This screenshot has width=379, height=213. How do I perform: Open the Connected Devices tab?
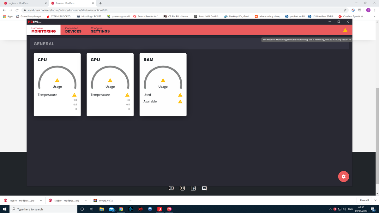pos(73,30)
